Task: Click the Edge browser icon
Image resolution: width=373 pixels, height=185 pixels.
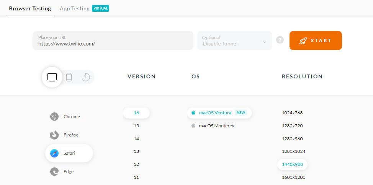Action: coord(54,172)
